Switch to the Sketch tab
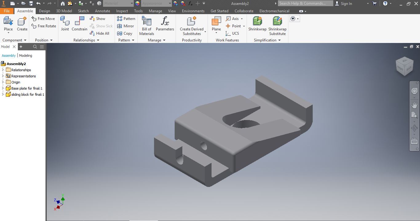The width and height of the screenshot is (420, 221). point(83,11)
